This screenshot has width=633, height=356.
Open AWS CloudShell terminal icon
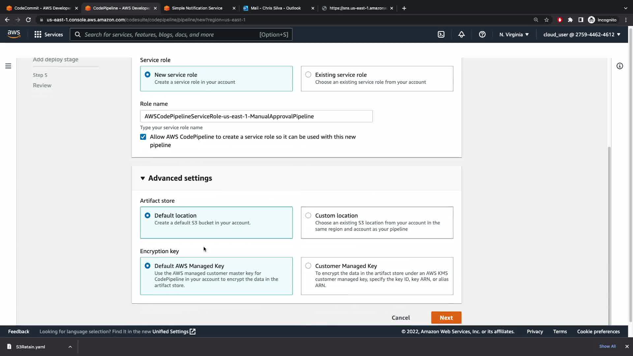(441, 34)
